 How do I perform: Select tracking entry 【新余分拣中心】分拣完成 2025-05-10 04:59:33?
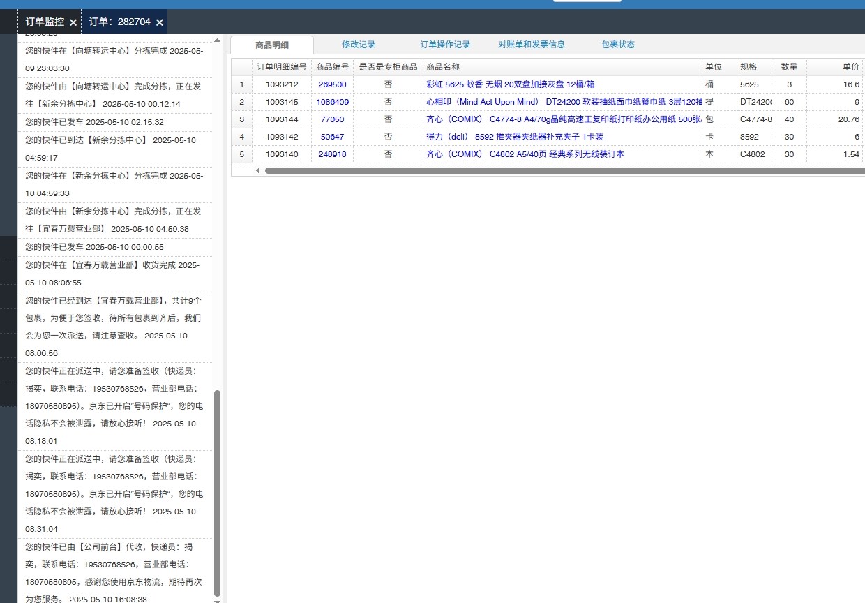(115, 184)
